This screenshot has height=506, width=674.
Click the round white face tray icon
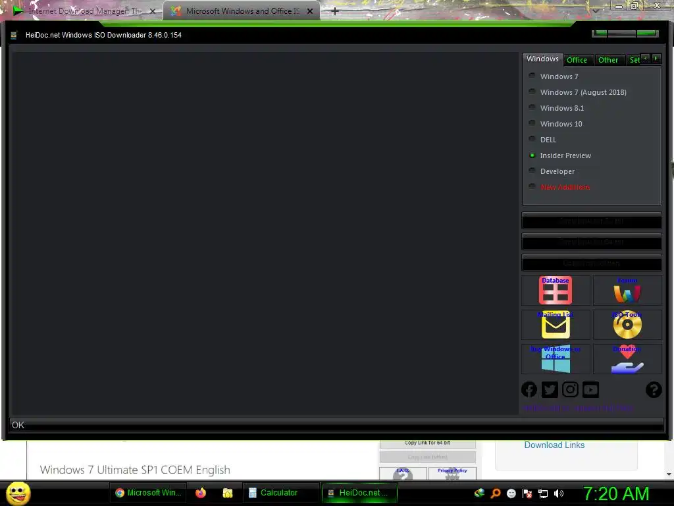point(511,493)
